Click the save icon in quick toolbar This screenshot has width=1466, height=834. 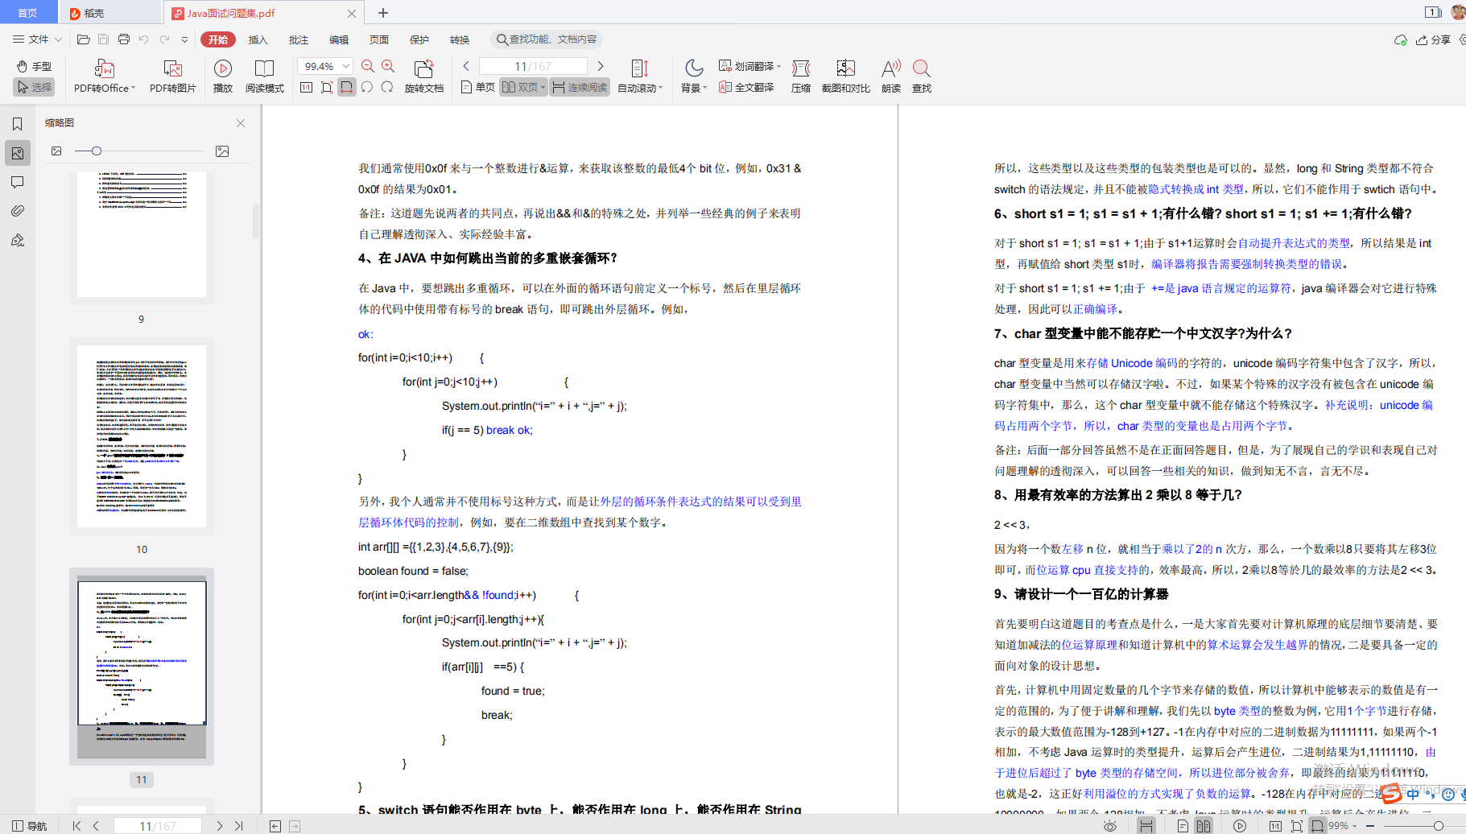(103, 39)
